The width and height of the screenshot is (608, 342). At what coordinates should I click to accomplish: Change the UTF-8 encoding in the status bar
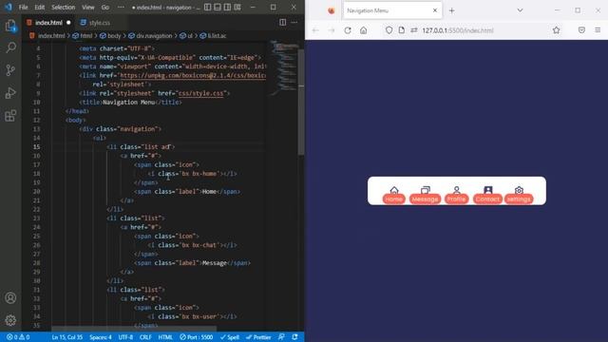click(x=125, y=337)
